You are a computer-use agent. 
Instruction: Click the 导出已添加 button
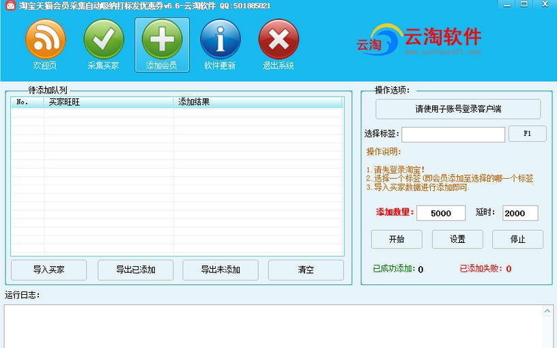[x=135, y=270]
